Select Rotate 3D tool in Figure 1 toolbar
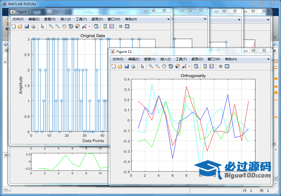This screenshot has height=196, width=281. [71, 26]
